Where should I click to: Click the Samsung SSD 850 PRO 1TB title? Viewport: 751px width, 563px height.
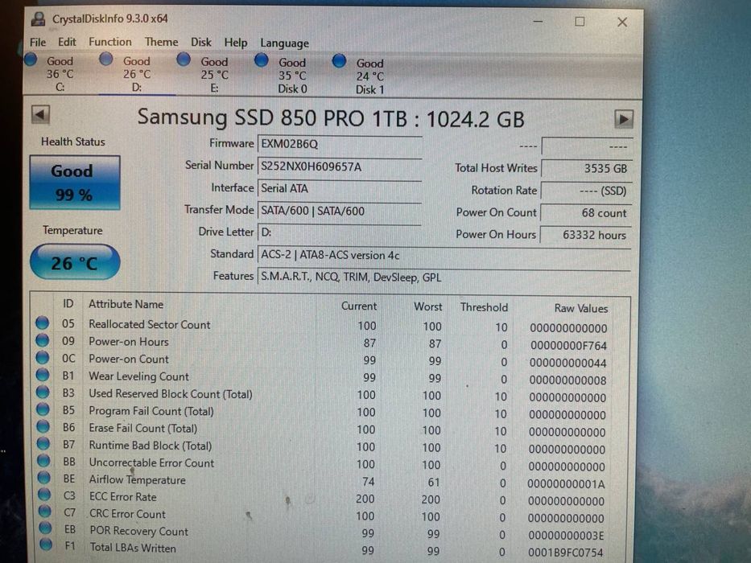point(331,118)
